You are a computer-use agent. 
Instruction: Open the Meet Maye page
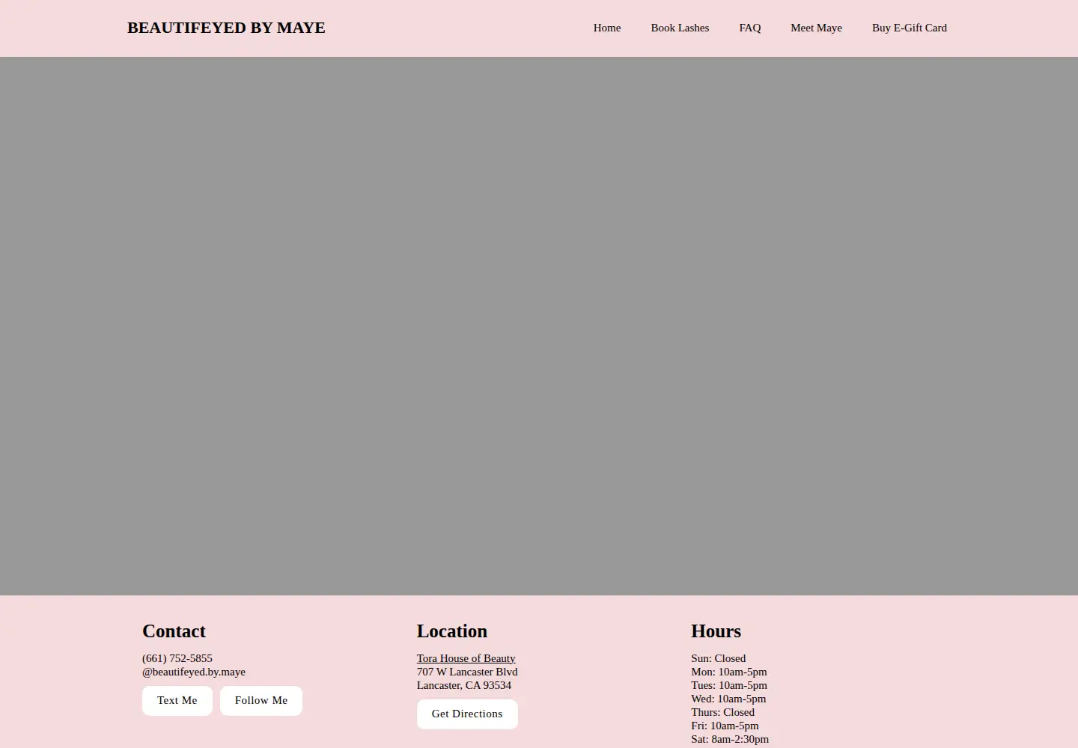click(x=816, y=28)
